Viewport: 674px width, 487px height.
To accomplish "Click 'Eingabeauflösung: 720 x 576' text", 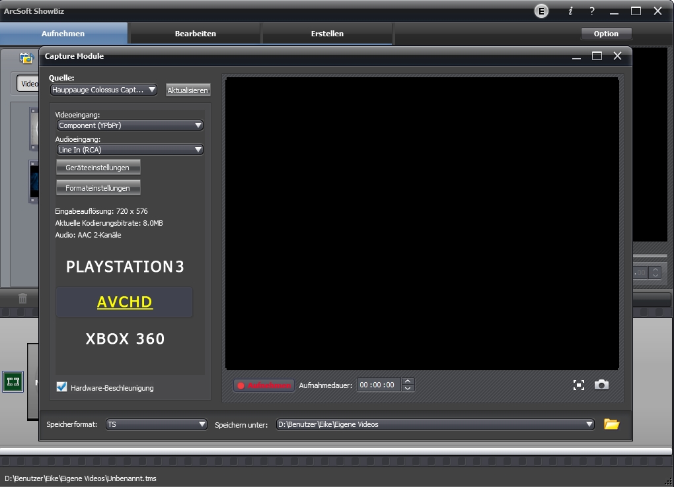I will [102, 211].
